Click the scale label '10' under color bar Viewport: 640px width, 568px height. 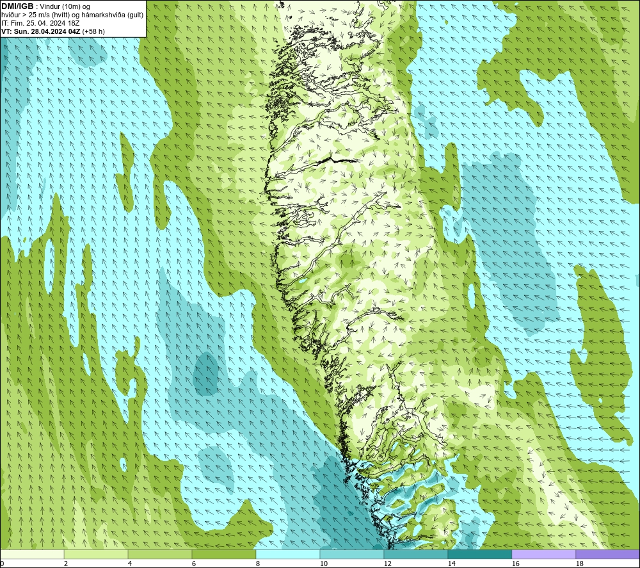click(324, 564)
